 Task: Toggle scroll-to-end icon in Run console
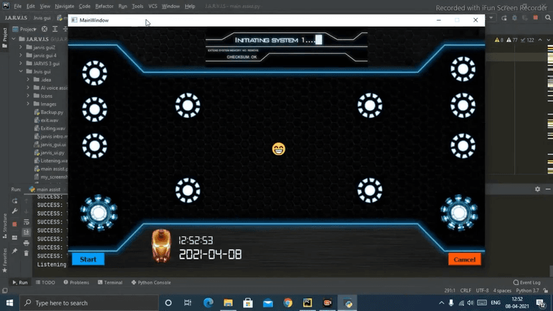[x=27, y=232]
